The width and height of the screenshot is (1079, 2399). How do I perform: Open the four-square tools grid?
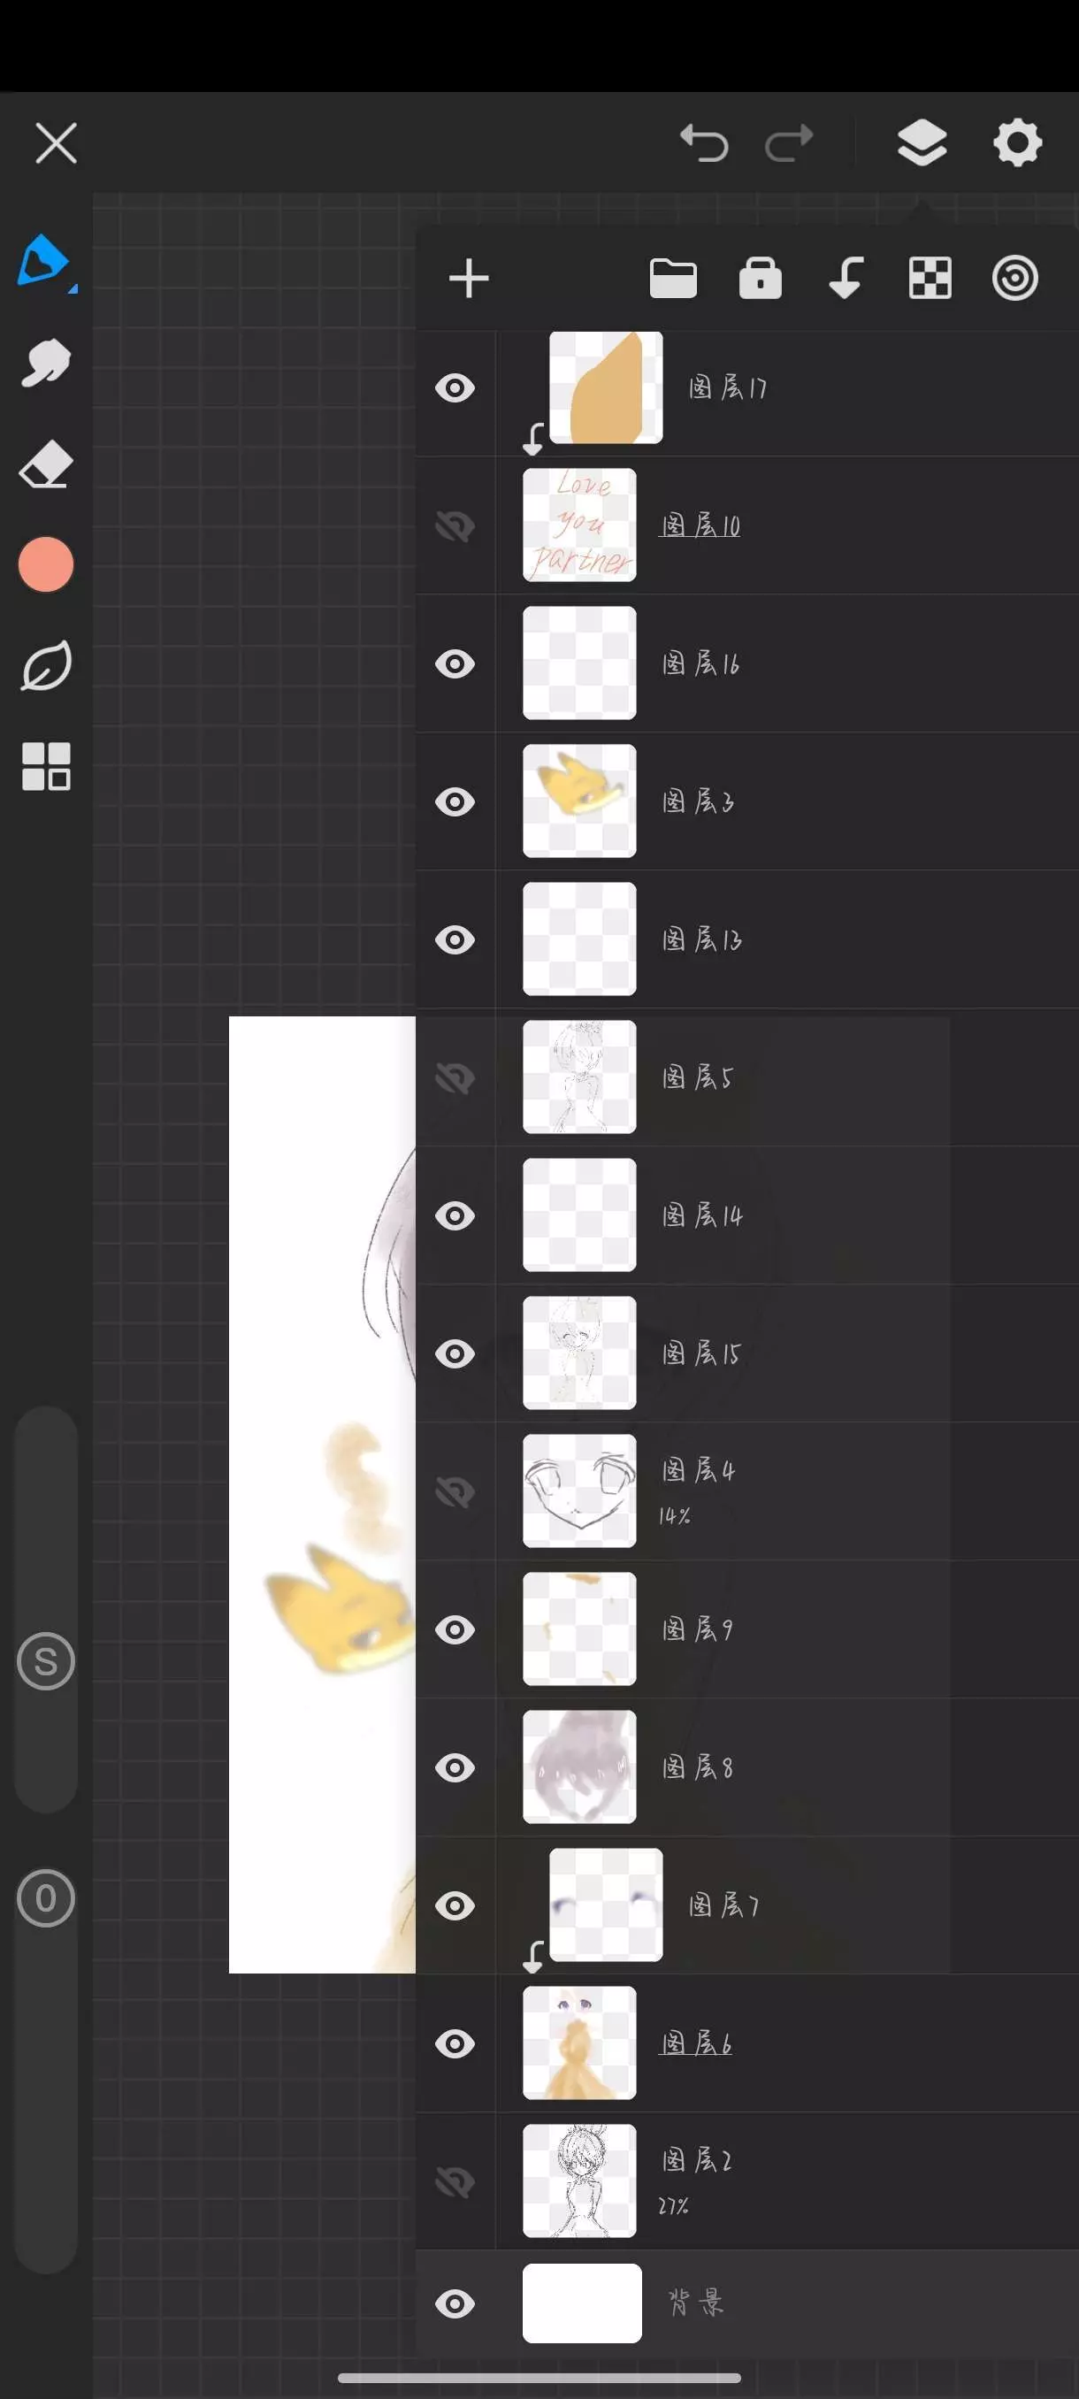[x=46, y=766]
